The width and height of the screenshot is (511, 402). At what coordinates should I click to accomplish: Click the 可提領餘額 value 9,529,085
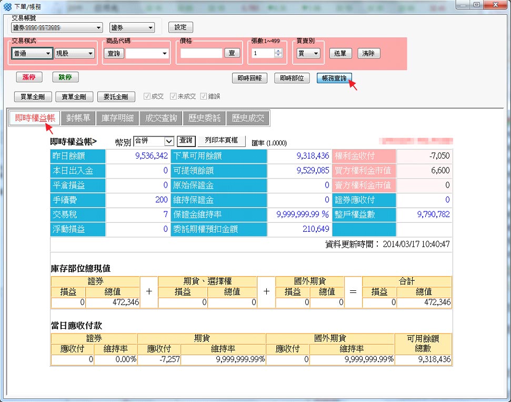(313, 170)
